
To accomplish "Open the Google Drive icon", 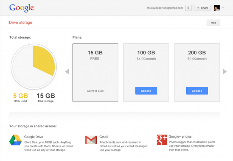I will point(15,140).
